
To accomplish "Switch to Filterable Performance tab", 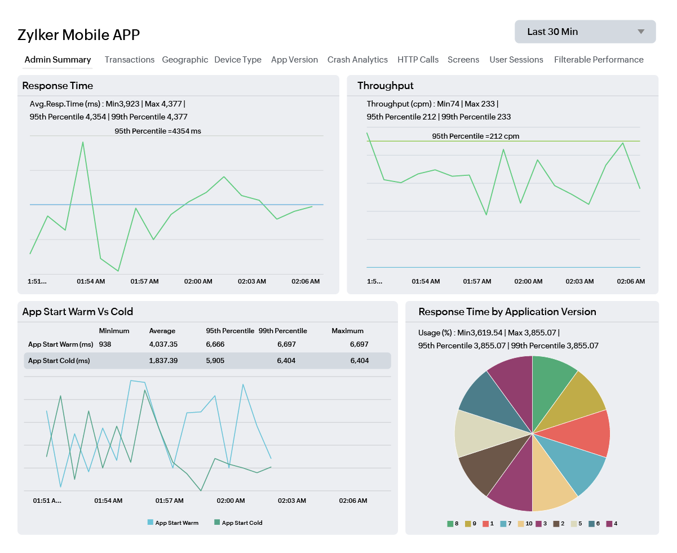I will click(599, 60).
